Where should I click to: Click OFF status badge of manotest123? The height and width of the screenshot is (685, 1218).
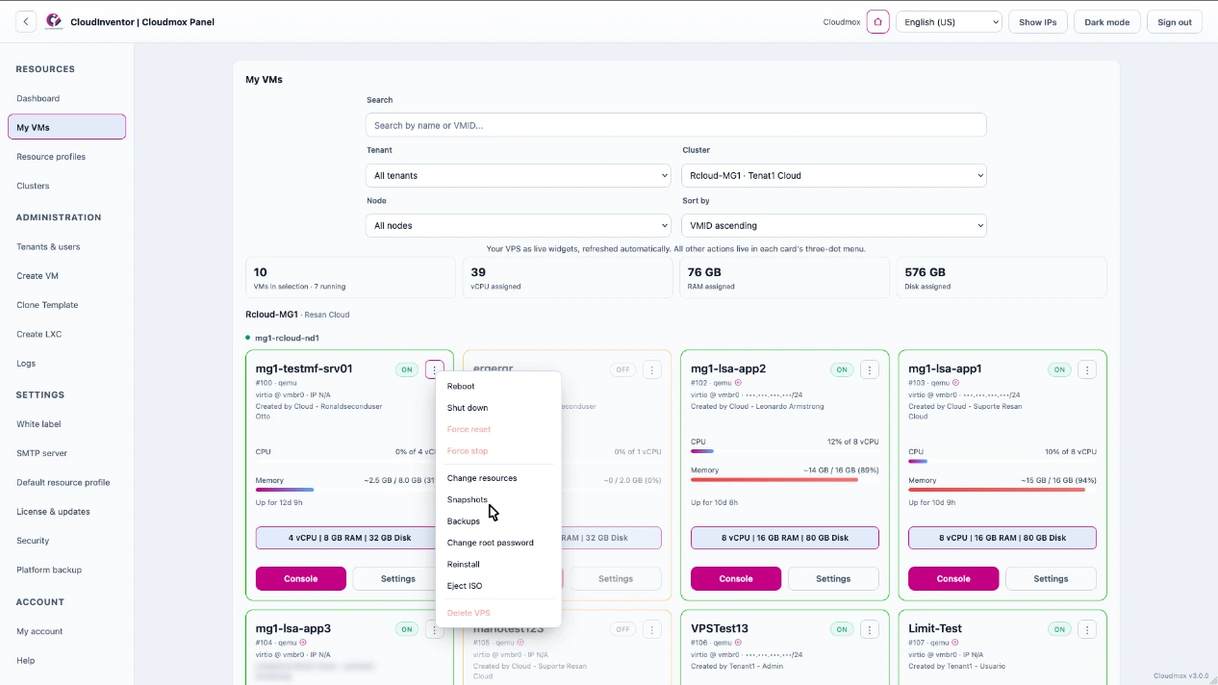click(x=623, y=629)
